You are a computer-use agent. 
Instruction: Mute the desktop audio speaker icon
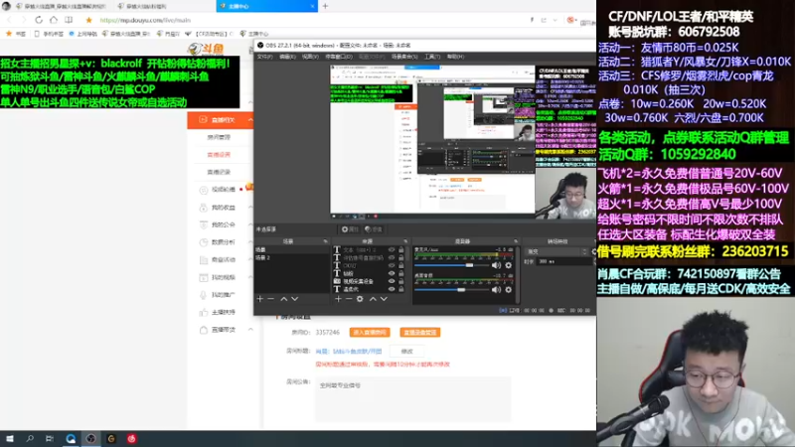(x=496, y=289)
